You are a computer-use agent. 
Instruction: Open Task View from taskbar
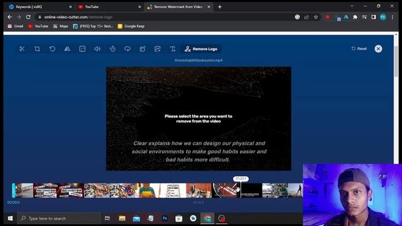[x=107, y=218]
